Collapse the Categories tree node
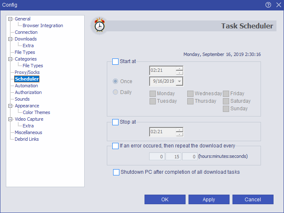This screenshot has width=284, height=213. (10, 59)
